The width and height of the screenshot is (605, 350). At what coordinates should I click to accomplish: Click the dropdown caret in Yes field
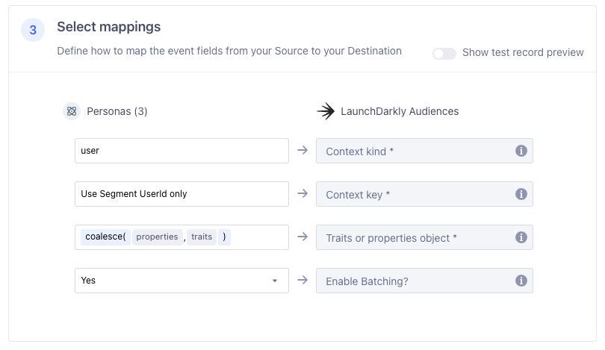pos(275,281)
